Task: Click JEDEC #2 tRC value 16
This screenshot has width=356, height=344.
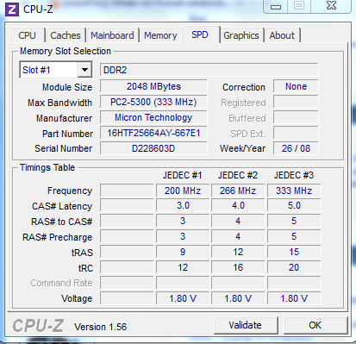Action: coord(238,267)
